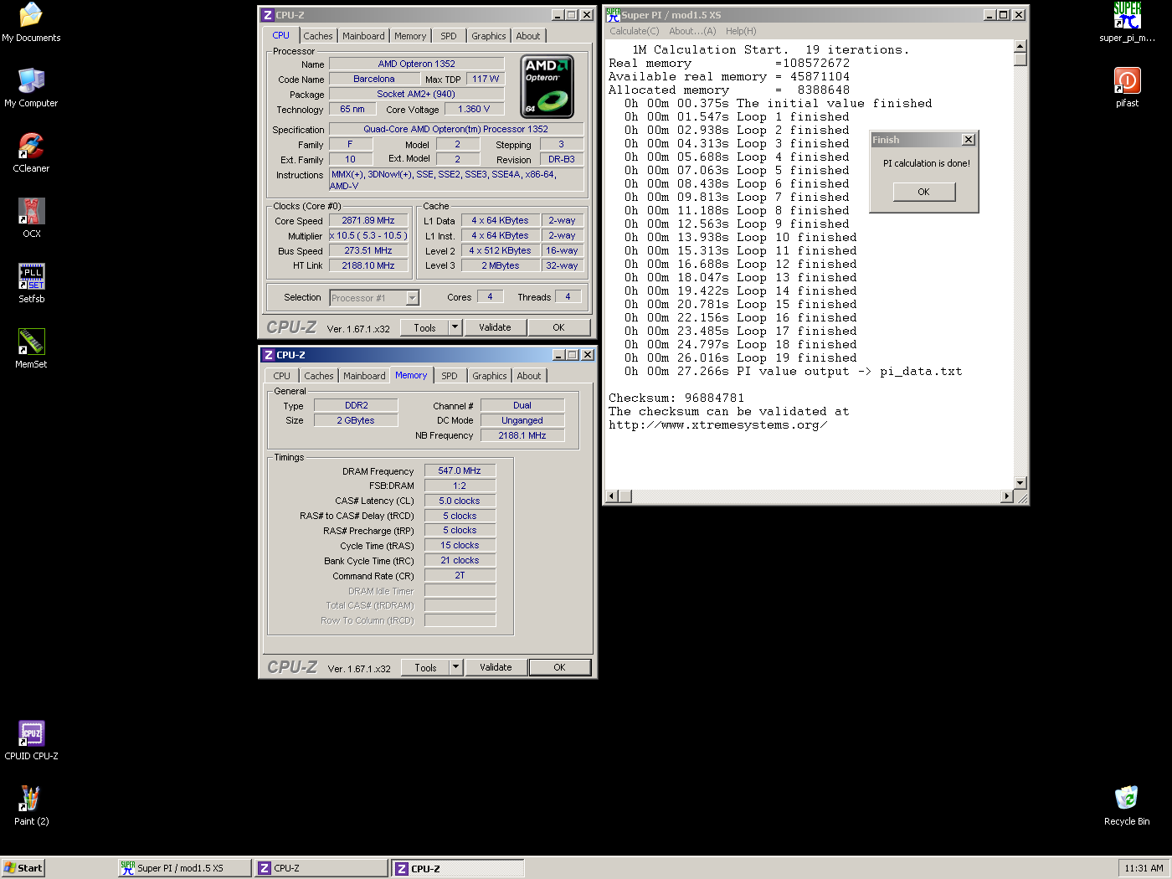Click the Bus Speed value 273.51 MHz
Viewport: 1172px width, 879px height.
pos(368,250)
